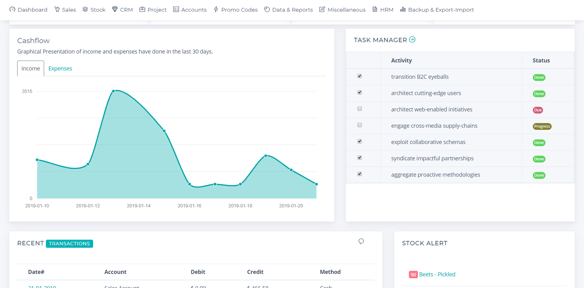This screenshot has height=288, width=584.
Task: Uncheck the transition B2C eyeballs task
Action: [x=360, y=76]
